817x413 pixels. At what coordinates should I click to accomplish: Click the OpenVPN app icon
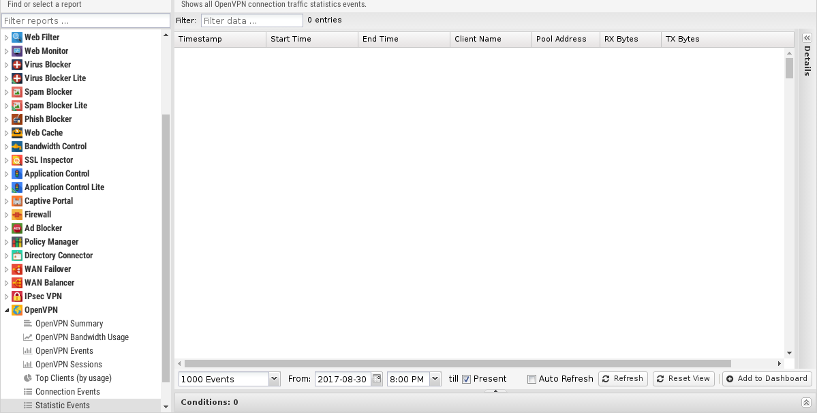pos(16,310)
